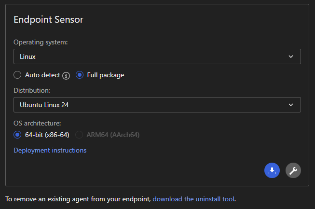Screen dimensions: 315x209
Task: Select the Full package radio button
Action: point(80,75)
